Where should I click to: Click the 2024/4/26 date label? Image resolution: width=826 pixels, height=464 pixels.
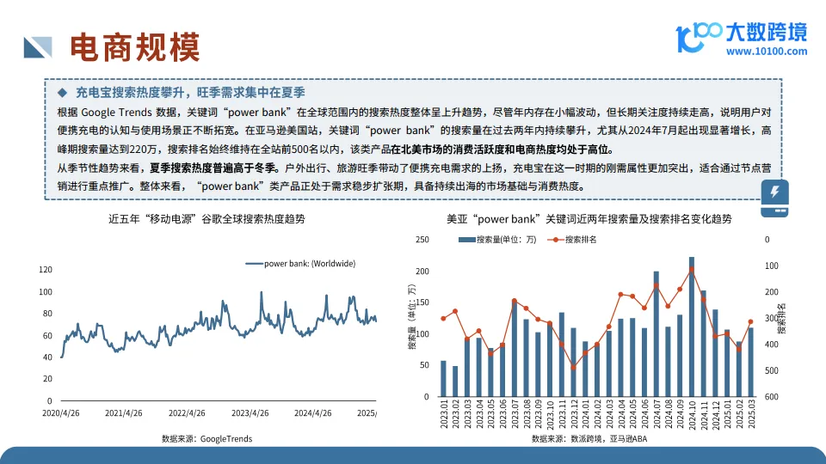tap(313, 413)
